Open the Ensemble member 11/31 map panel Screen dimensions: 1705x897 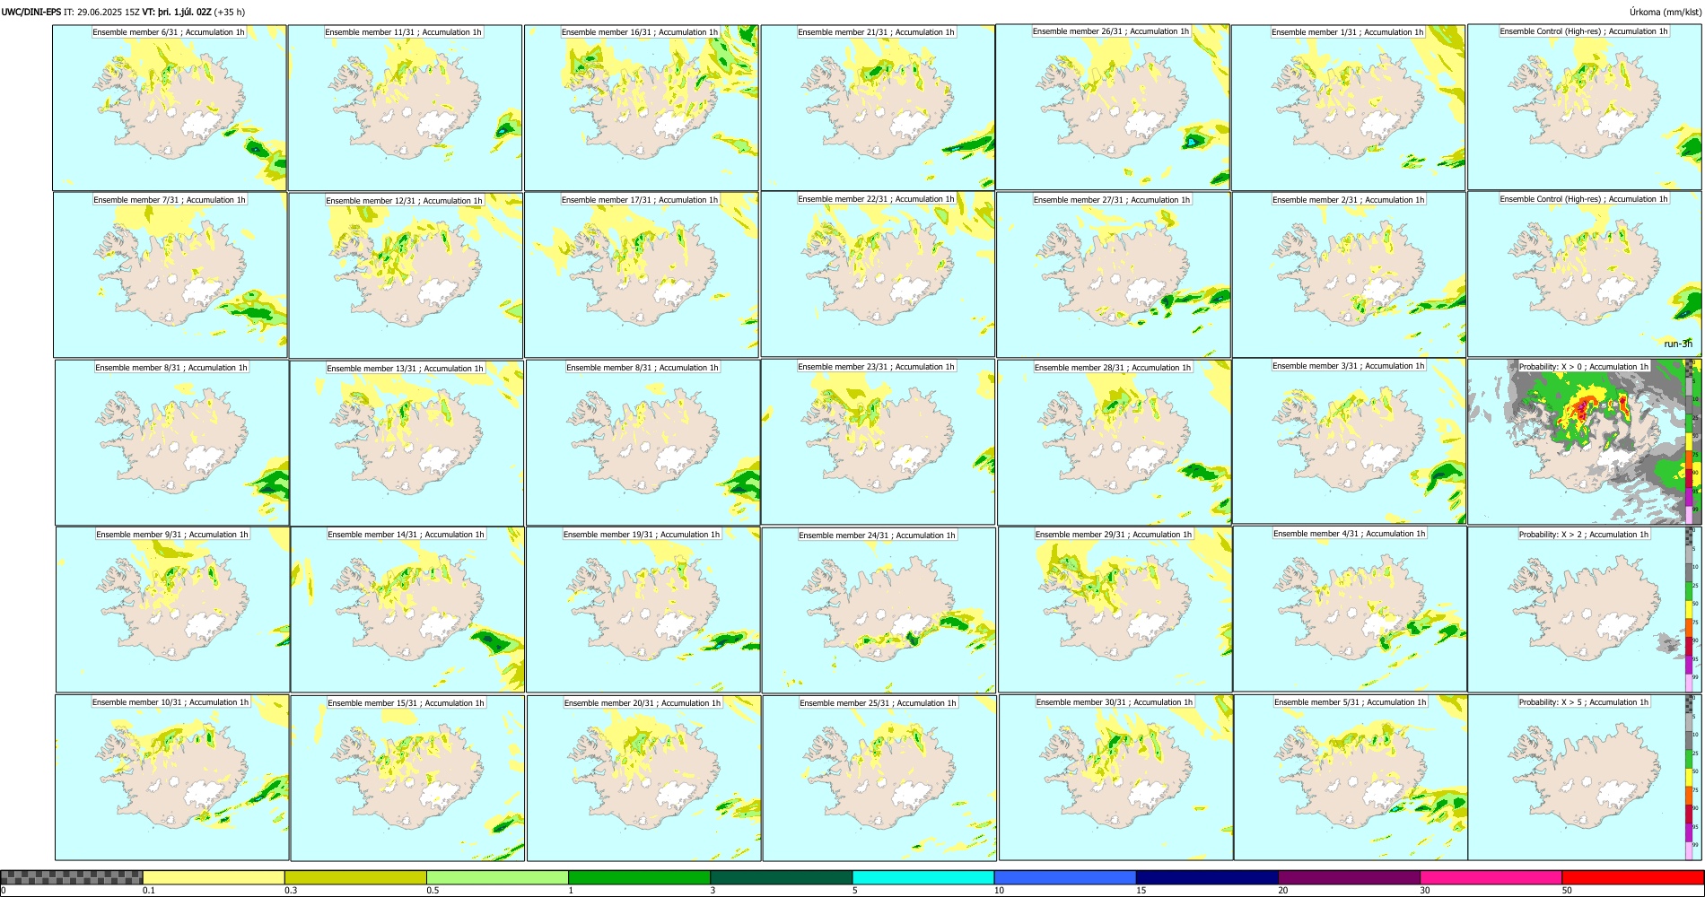pyautogui.click(x=405, y=108)
